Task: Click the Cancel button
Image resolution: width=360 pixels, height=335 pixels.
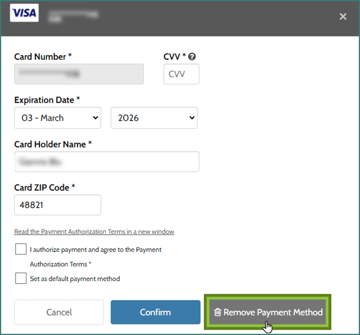Action: 59,312
